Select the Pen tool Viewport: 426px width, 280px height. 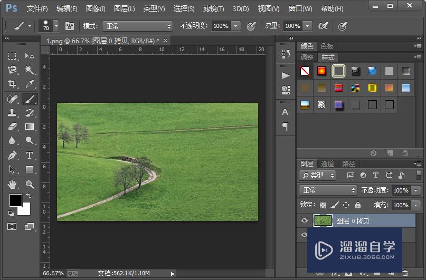click(x=12, y=155)
